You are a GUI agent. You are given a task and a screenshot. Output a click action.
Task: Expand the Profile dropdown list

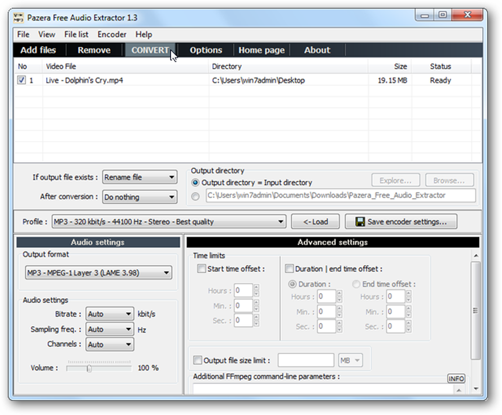(x=169, y=222)
